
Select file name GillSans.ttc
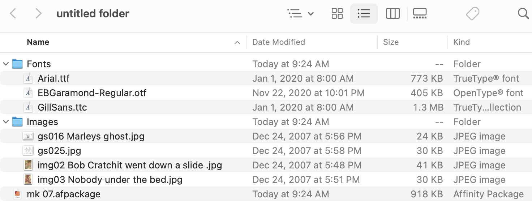62,107
